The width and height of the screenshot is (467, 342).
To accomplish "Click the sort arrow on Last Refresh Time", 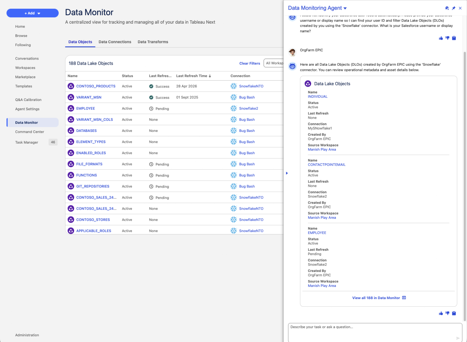I will (x=210, y=76).
